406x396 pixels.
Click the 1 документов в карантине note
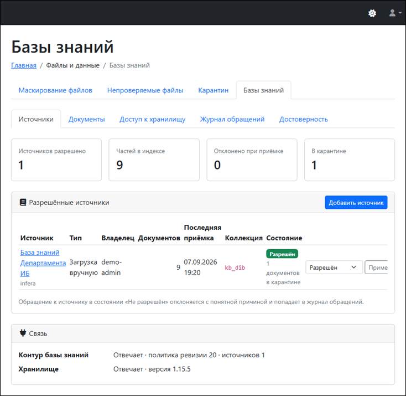[283, 273]
